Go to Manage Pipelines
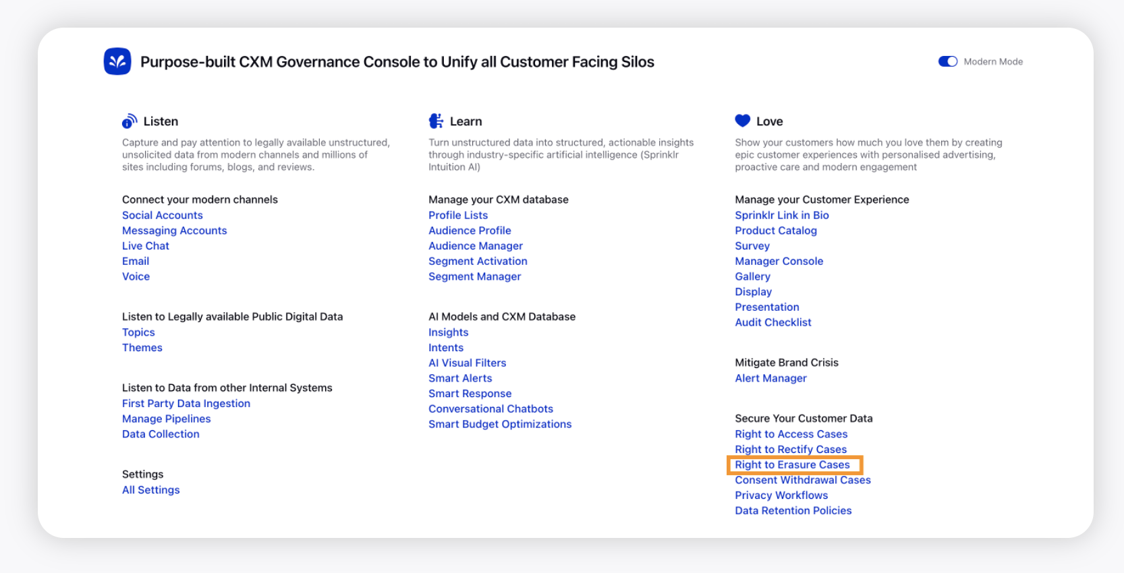 pyautogui.click(x=167, y=419)
